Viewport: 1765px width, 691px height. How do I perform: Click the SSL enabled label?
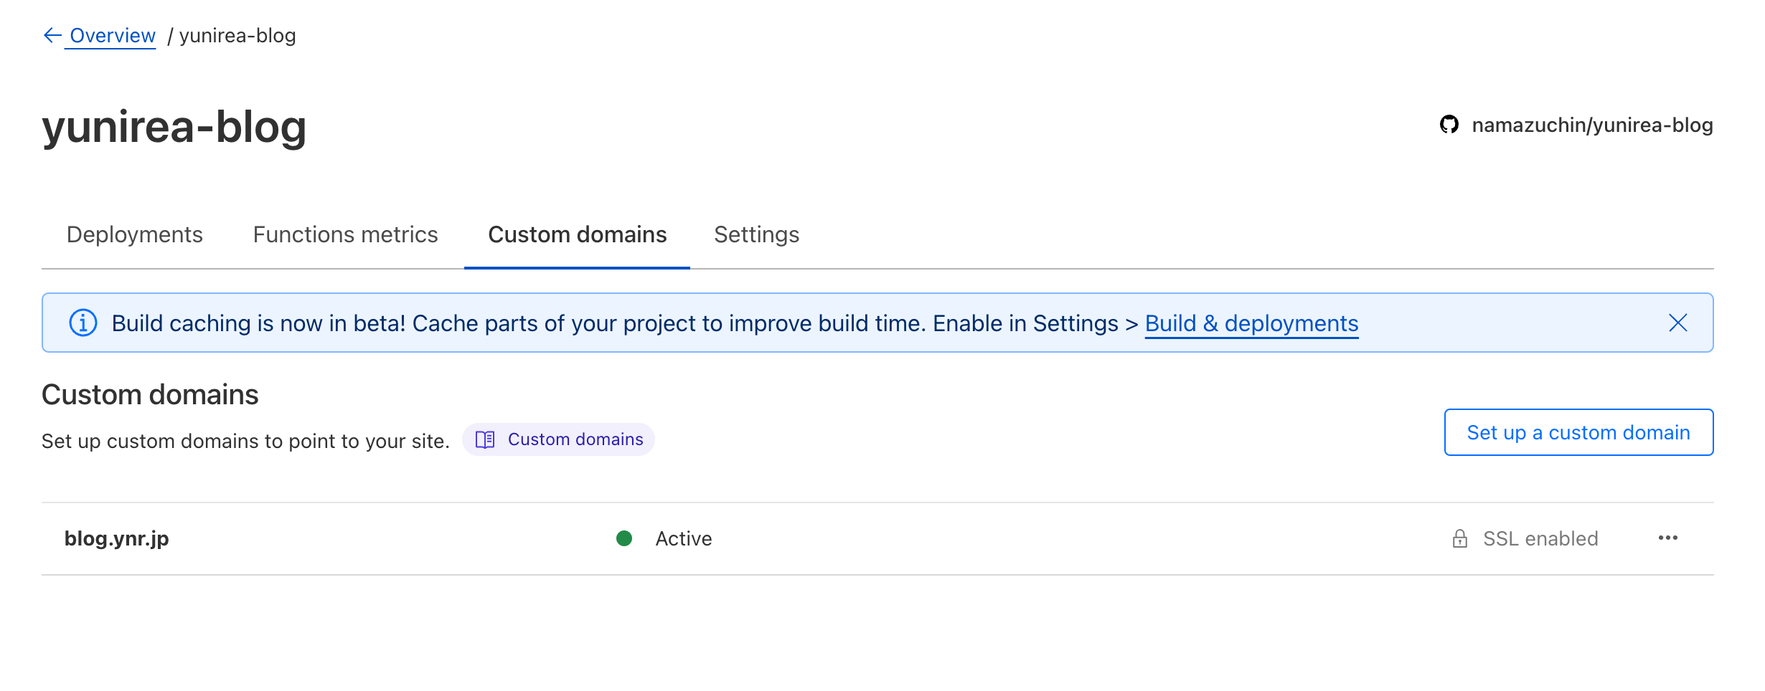coord(1540,538)
